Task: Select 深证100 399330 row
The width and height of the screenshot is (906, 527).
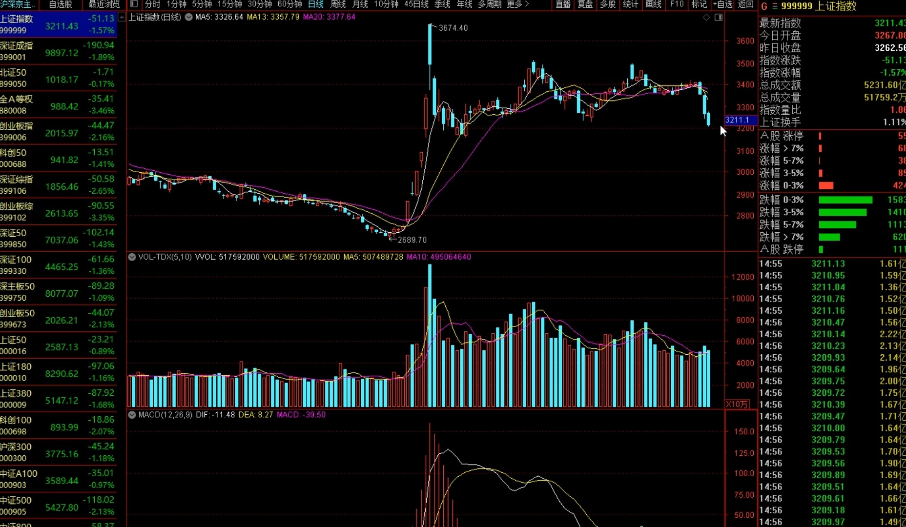Action: pos(58,265)
